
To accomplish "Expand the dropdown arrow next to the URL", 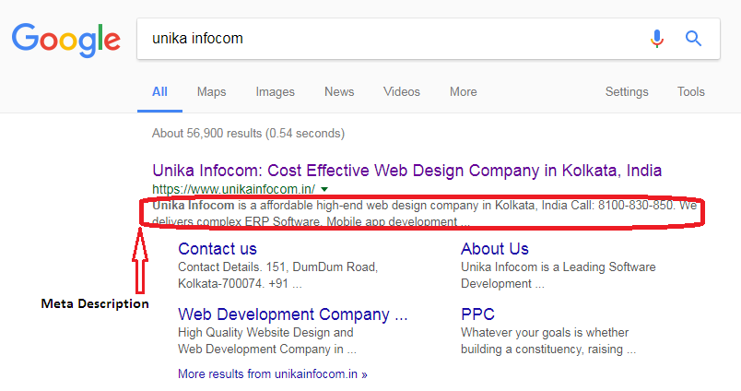I will click(324, 189).
